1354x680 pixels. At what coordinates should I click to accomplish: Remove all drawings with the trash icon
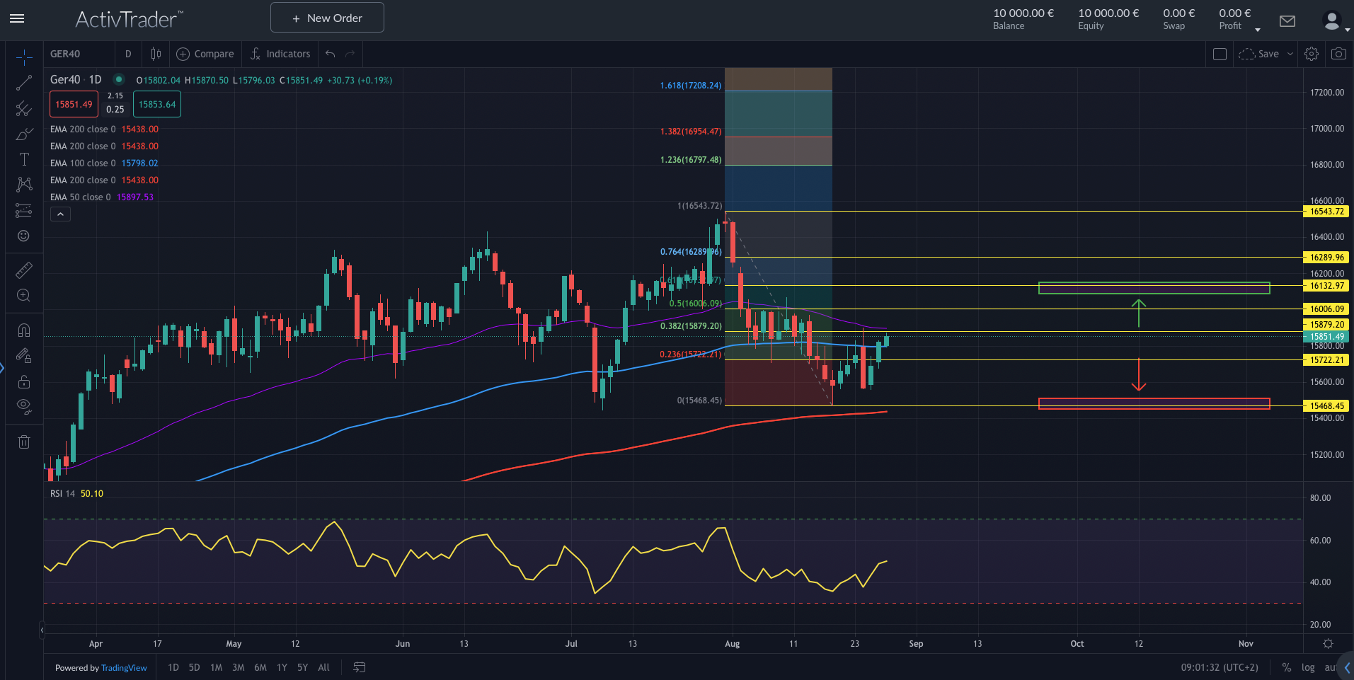(x=23, y=442)
